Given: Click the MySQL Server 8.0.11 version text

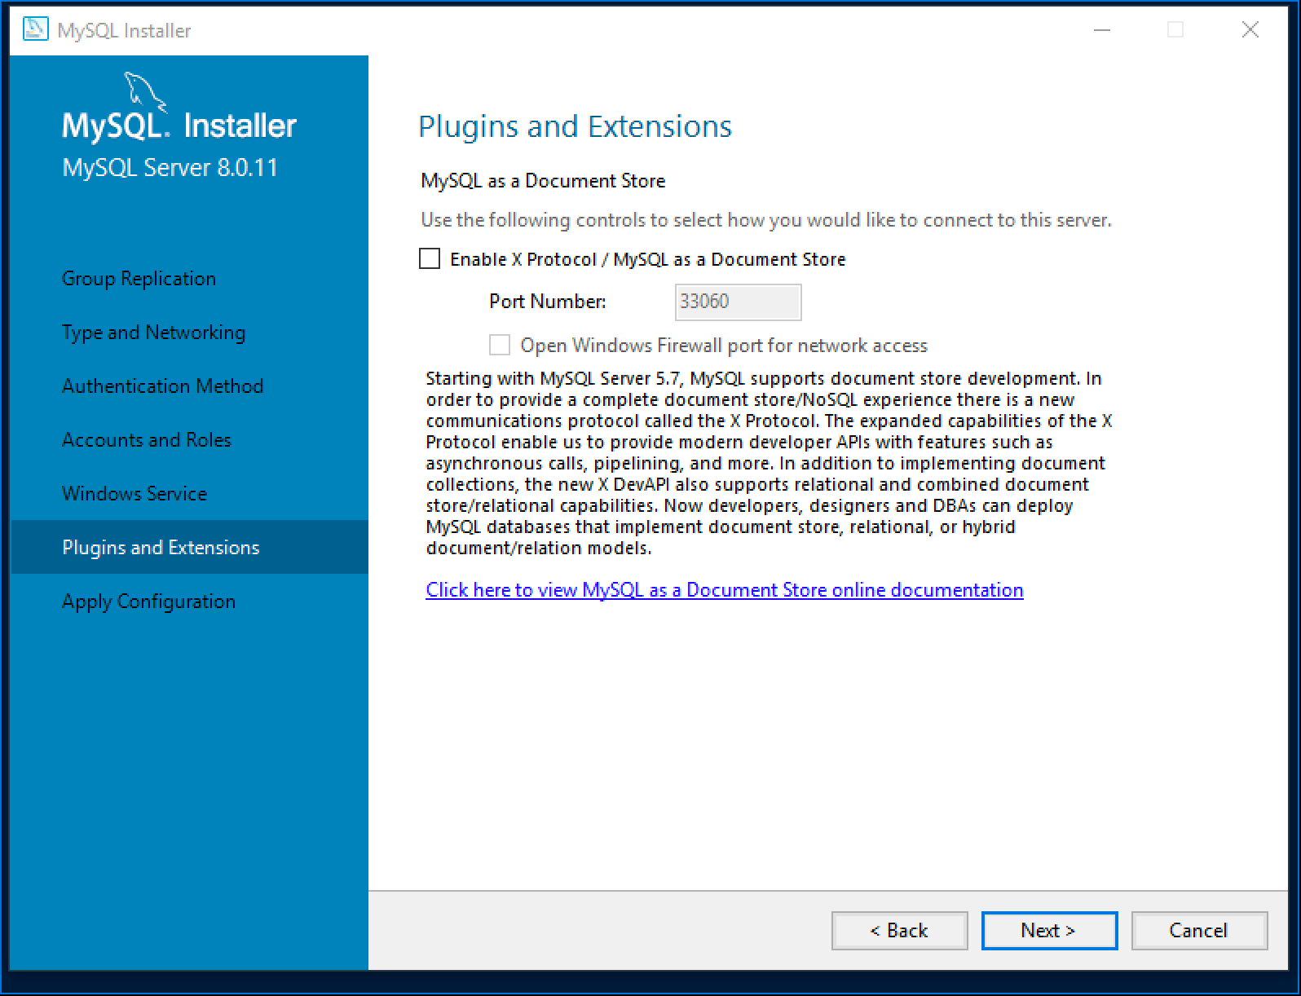Looking at the screenshot, I should click(x=170, y=168).
